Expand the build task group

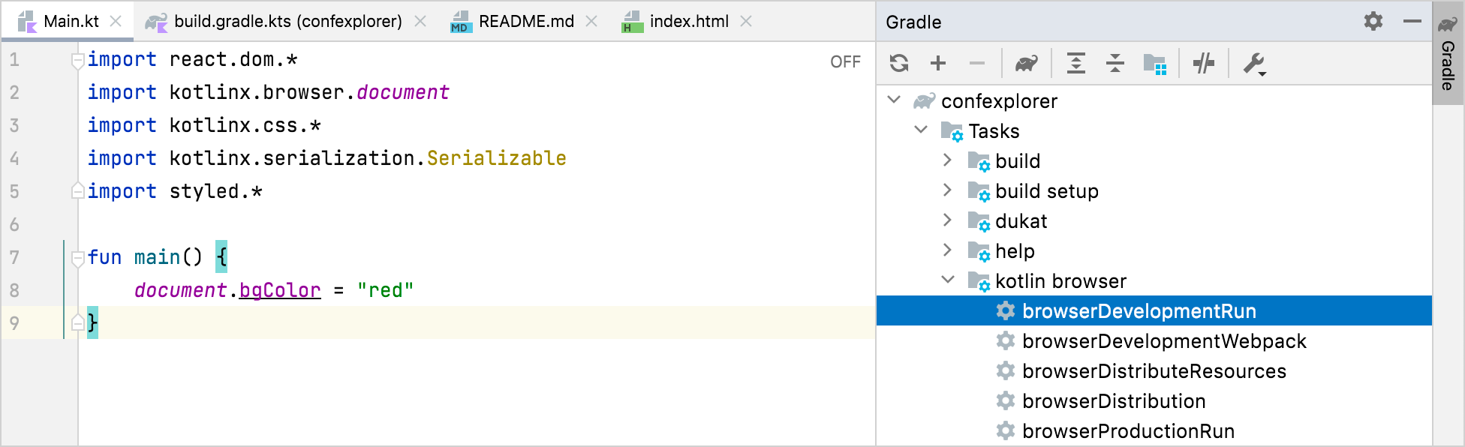pyautogui.click(x=947, y=160)
